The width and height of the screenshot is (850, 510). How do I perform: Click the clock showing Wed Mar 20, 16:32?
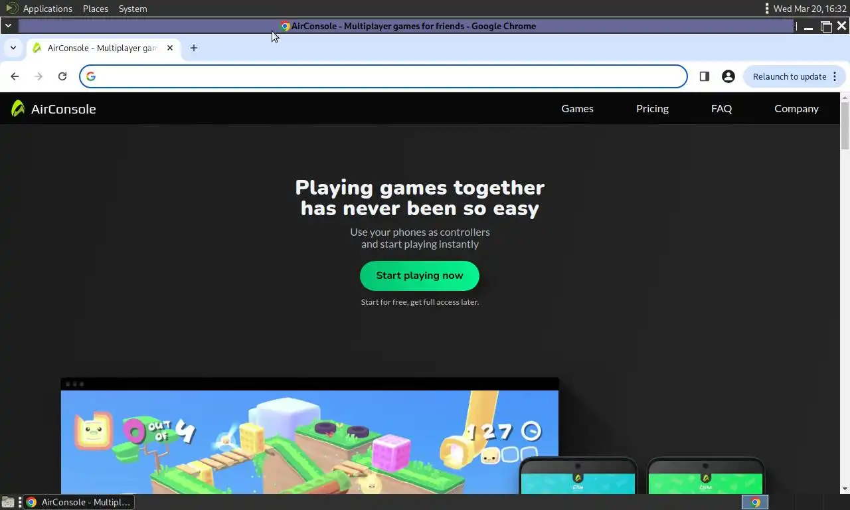click(x=810, y=9)
